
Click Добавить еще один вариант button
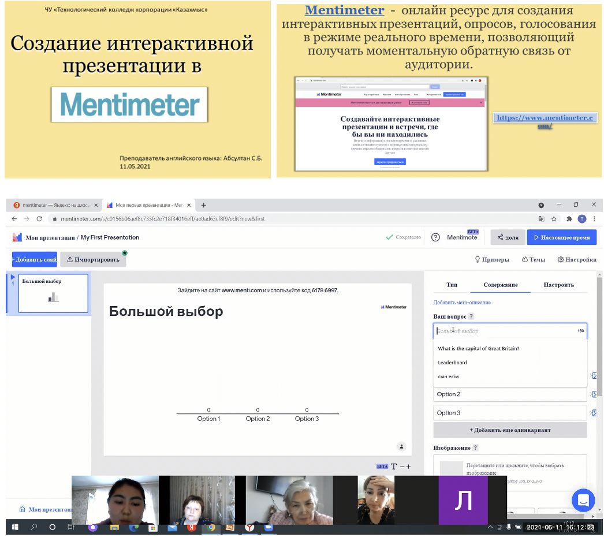pyautogui.click(x=510, y=430)
